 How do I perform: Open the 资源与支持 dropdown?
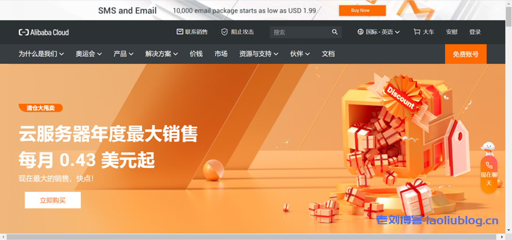coord(258,54)
